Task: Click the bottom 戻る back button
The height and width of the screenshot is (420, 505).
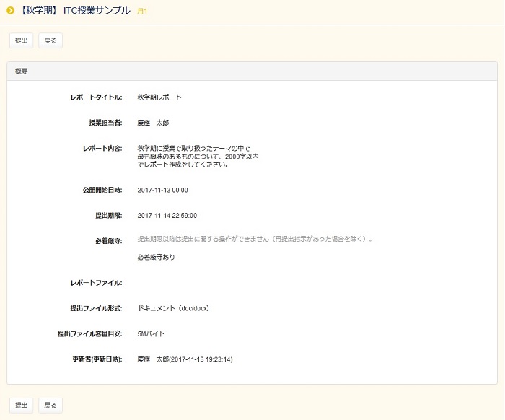Action: pos(50,405)
